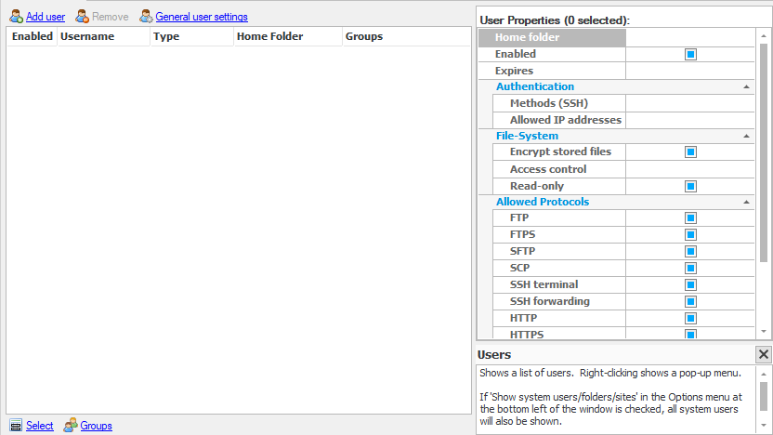The width and height of the screenshot is (773, 435).
Task: Collapse the Authentication section arrow
Action: (x=746, y=86)
